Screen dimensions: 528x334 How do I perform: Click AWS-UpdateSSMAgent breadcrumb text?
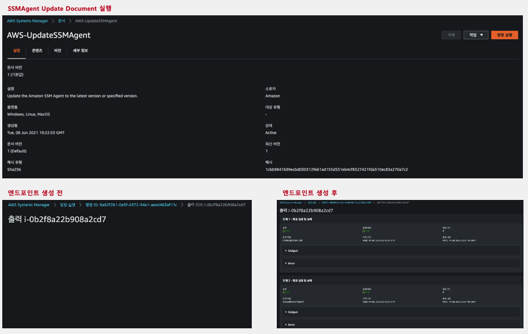coord(96,21)
